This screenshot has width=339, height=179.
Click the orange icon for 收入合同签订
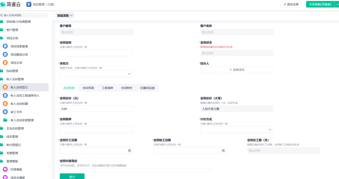click(5, 87)
